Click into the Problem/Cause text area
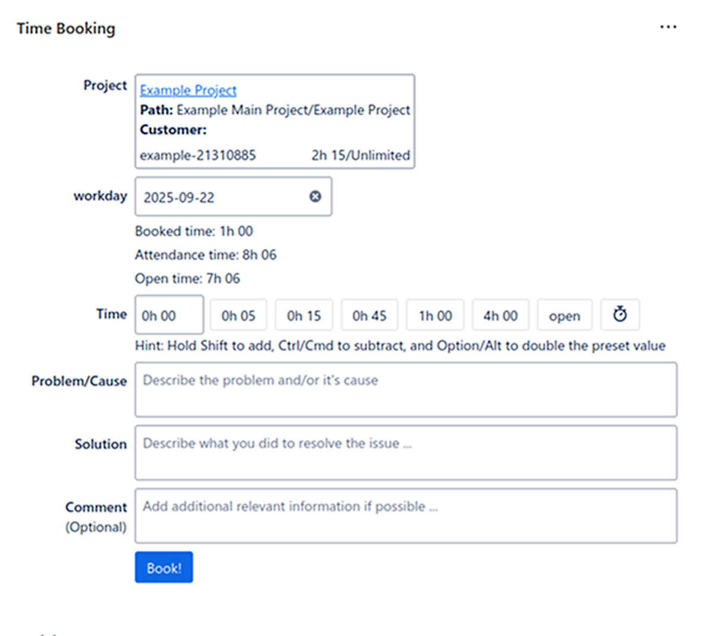 tap(406, 390)
